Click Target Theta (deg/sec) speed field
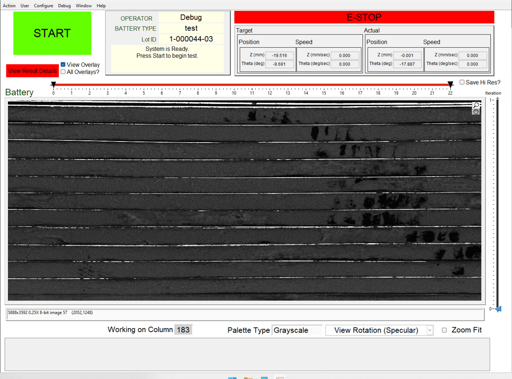 [345, 64]
